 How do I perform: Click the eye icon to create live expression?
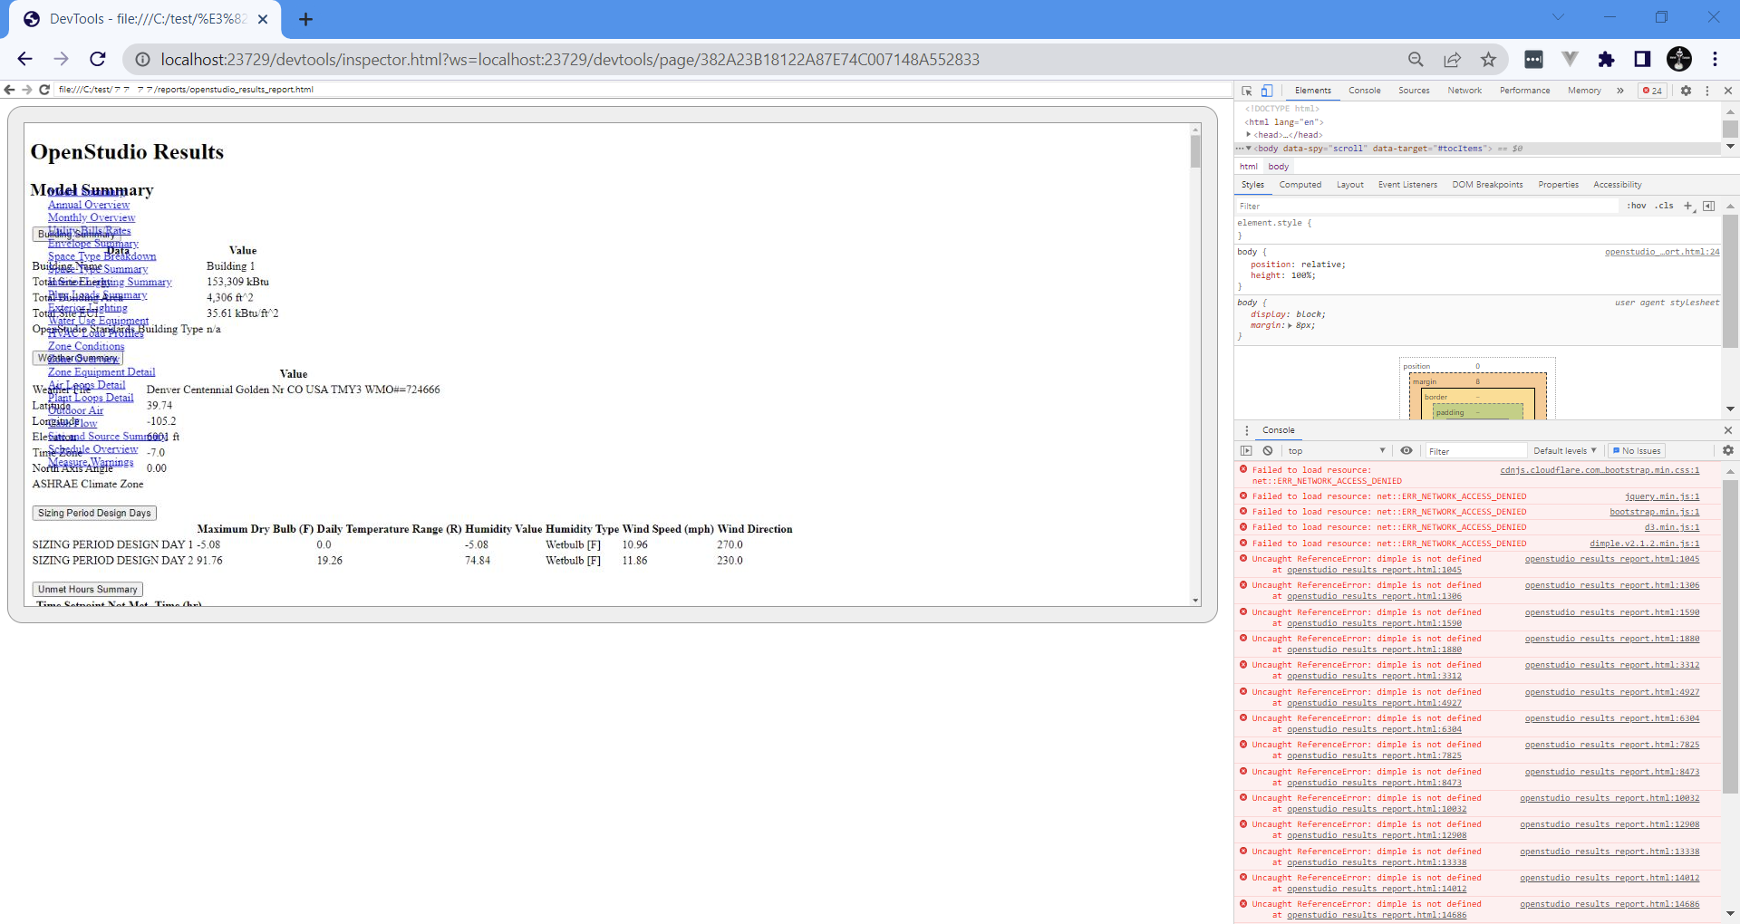click(x=1407, y=450)
